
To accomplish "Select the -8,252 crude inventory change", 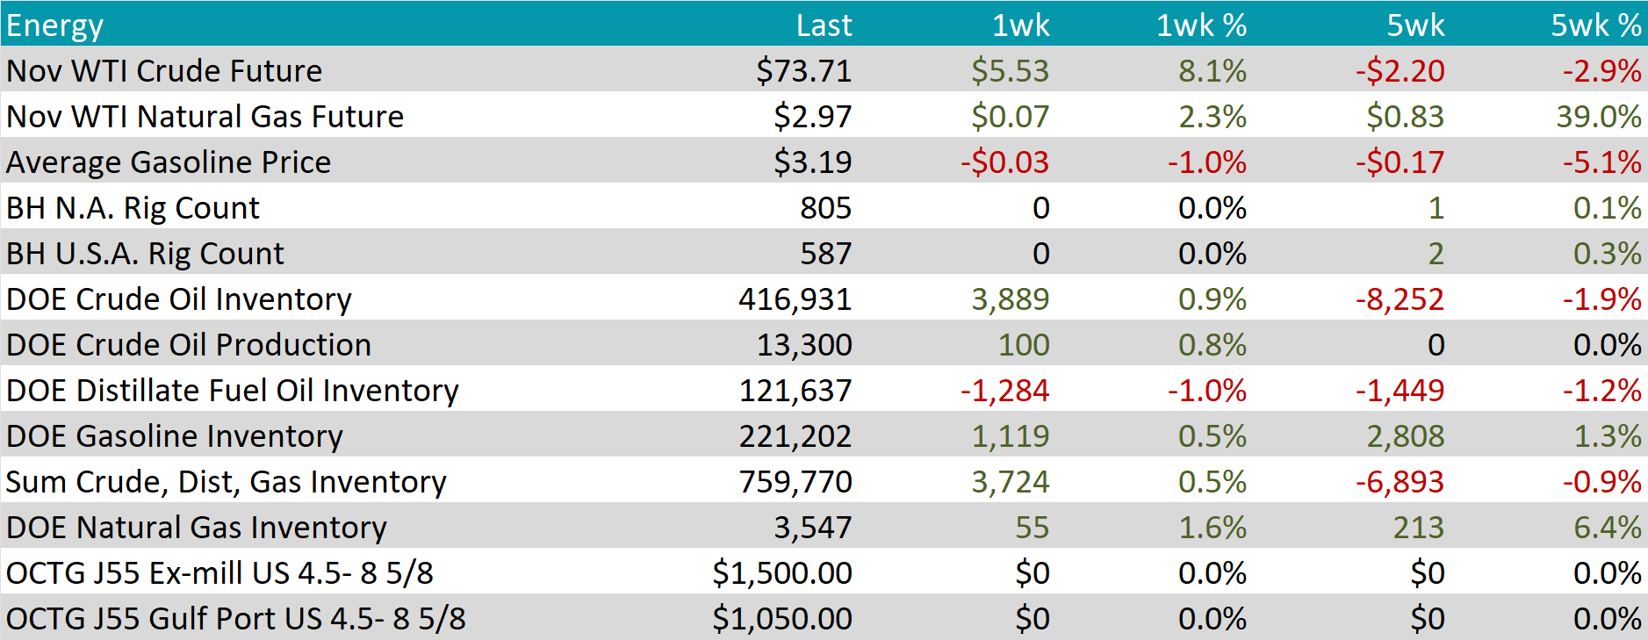I will [1400, 298].
